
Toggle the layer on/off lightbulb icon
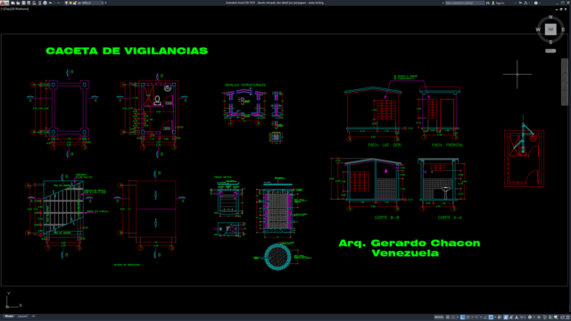(x=66, y=3)
